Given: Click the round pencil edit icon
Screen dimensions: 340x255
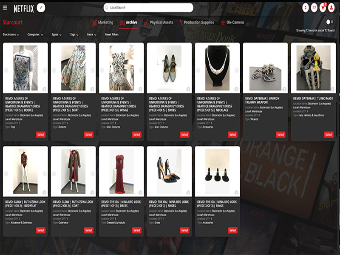Looking at the screenshot, I should (41, 8).
